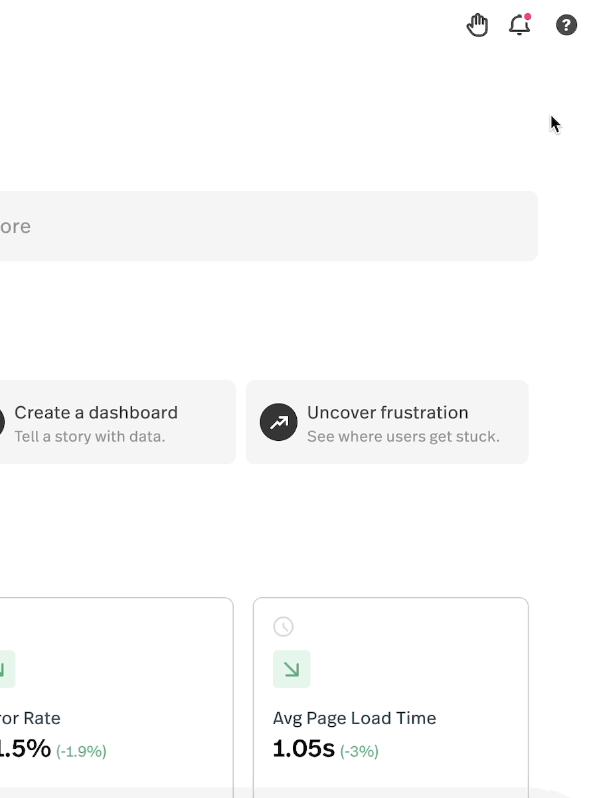This screenshot has height=798, width=595.
Task: Click "Tell a story with data." subtitle
Action: 90,436
